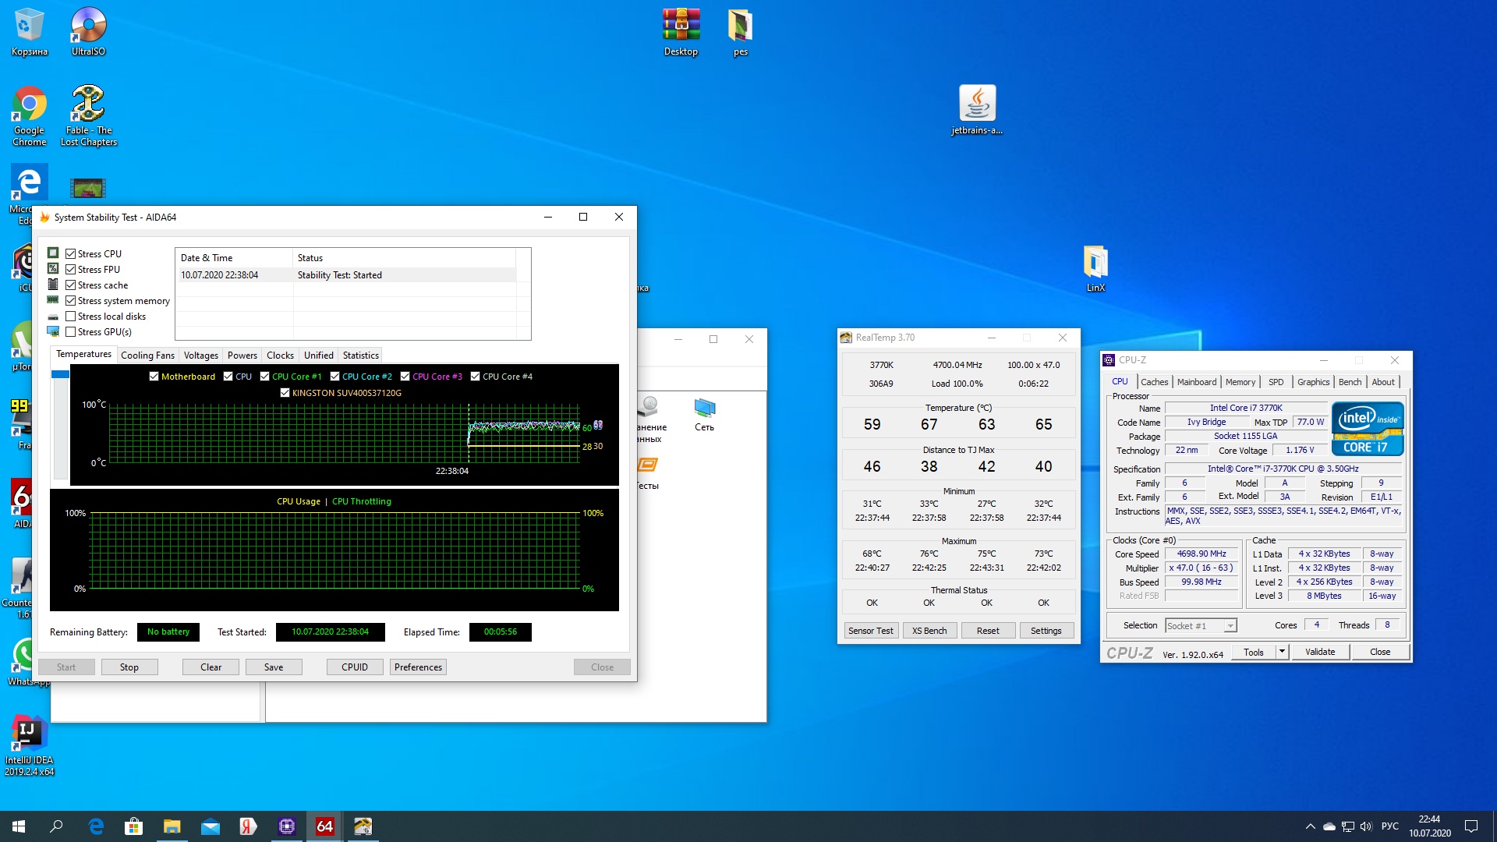Viewport: 1497px width, 842px height.
Task: Switch to Cooling Fans tab
Action: (x=147, y=356)
